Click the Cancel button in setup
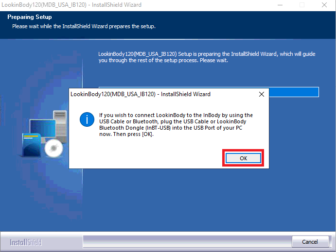 [310, 242]
